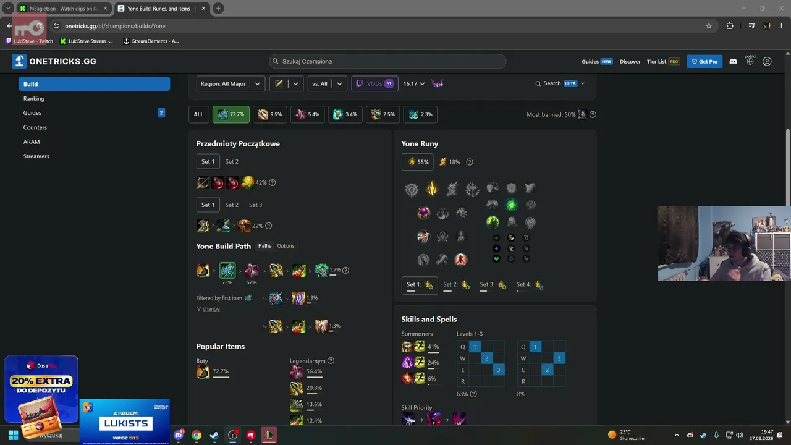Viewport: 791px width, 445px height.
Task: Bookmark this page with star icon
Action: (x=709, y=26)
